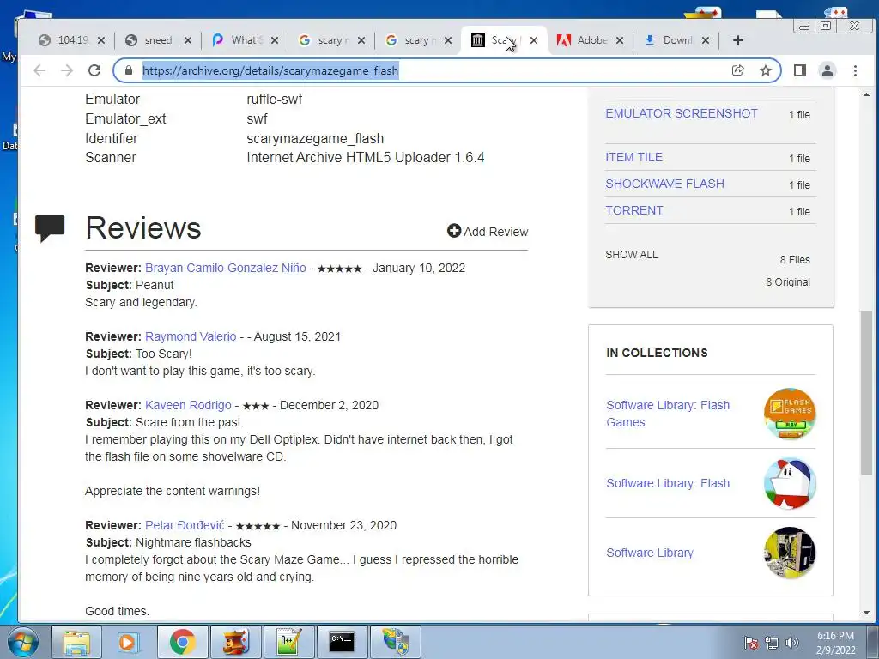Open TORRENT download option
This screenshot has width=879, height=659.
click(x=633, y=211)
